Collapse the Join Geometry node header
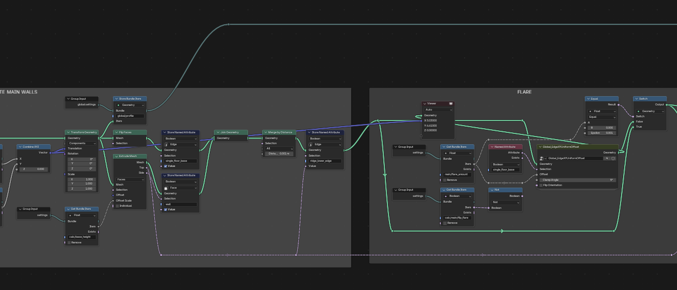 (x=217, y=132)
